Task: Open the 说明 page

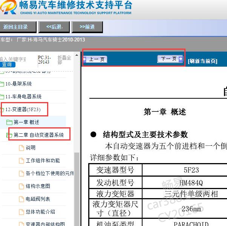Action: (x=31, y=148)
